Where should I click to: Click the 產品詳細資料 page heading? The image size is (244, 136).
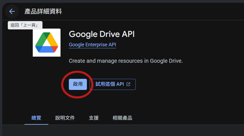(x=43, y=11)
